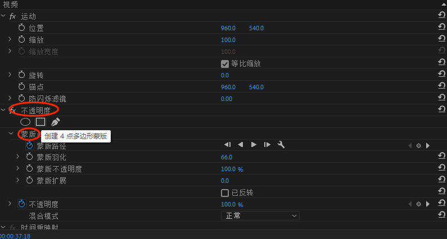Go to previous keyframe for 蒙版路径
The image size is (447, 239).
410,146
